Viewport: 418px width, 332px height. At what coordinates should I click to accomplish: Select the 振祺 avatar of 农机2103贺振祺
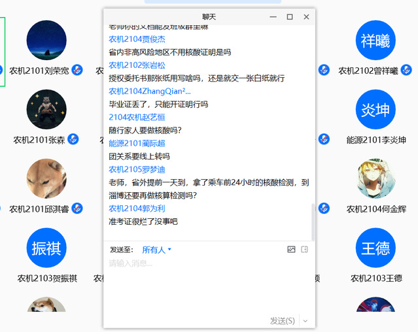46,249
